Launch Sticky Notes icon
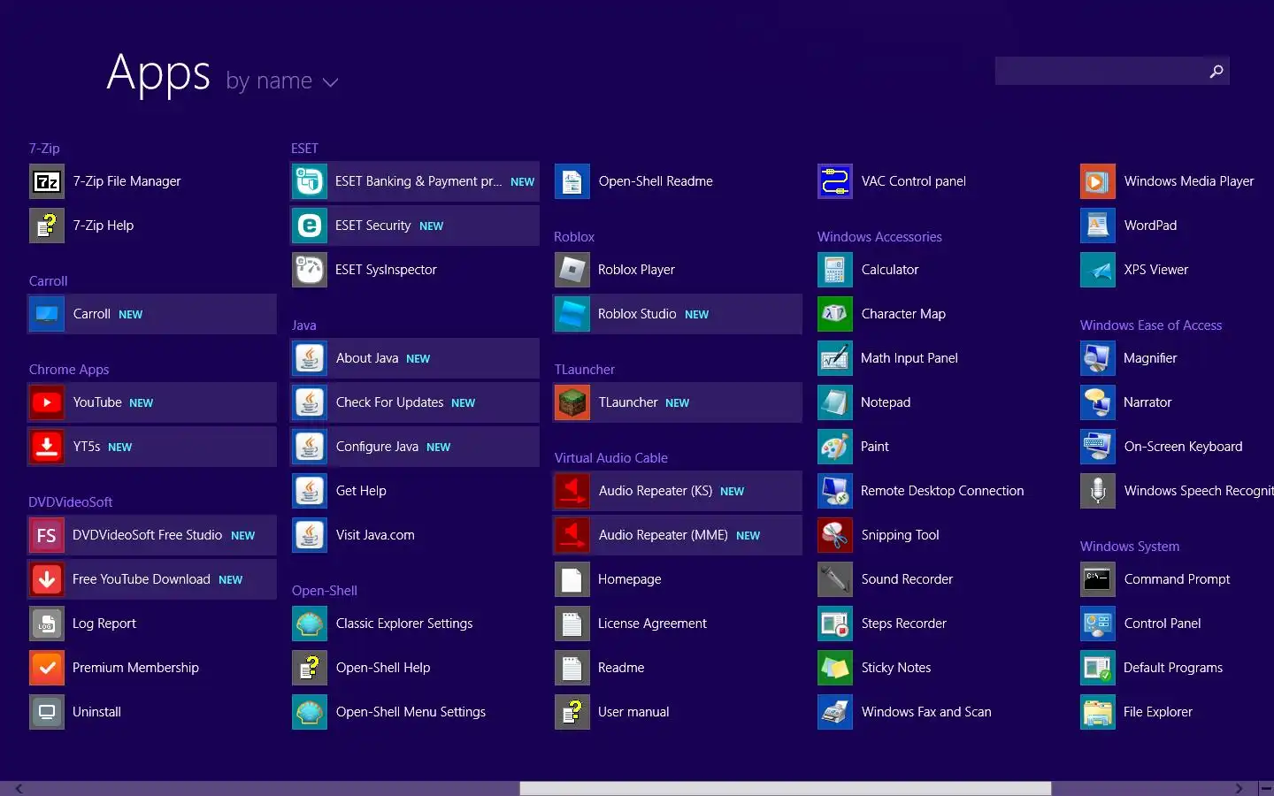The height and width of the screenshot is (796, 1274). pos(835,668)
